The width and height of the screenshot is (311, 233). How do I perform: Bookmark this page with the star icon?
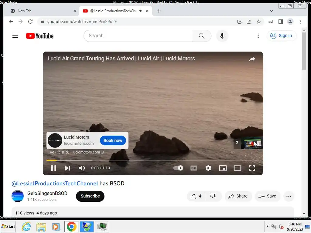click(259, 22)
